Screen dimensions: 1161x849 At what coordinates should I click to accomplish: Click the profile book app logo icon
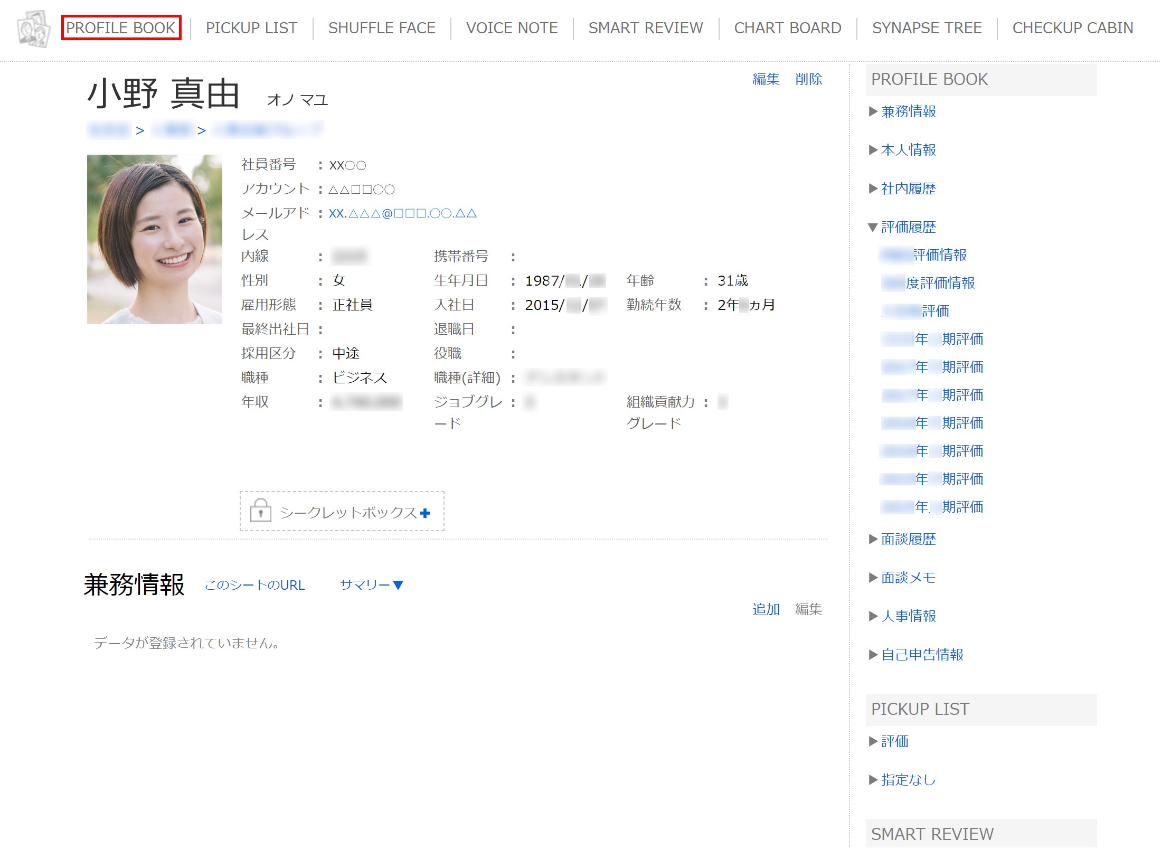pyautogui.click(x=32, y=27)
